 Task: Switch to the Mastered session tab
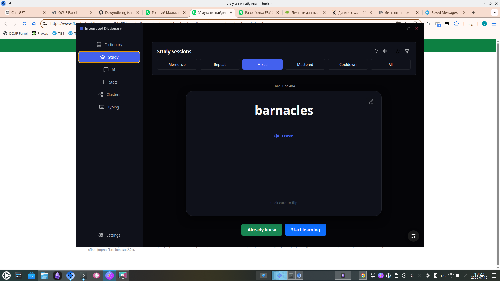click(x=305, y=64)
